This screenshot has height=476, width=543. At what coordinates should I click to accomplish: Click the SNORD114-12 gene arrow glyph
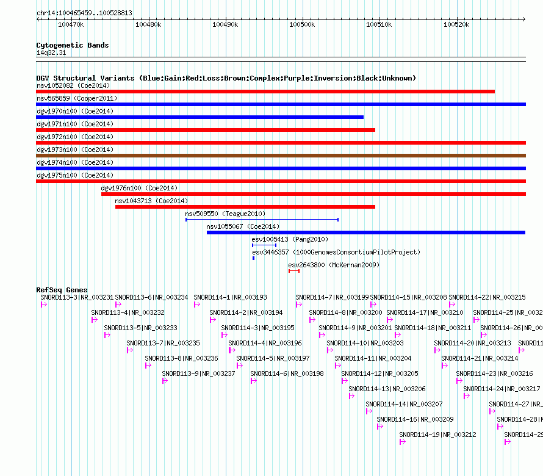[x=345, y=381]
